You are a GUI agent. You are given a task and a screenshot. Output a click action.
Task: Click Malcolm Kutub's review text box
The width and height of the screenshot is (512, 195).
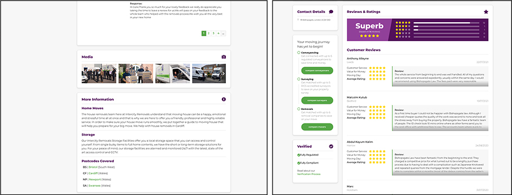[x=440, y=118]
